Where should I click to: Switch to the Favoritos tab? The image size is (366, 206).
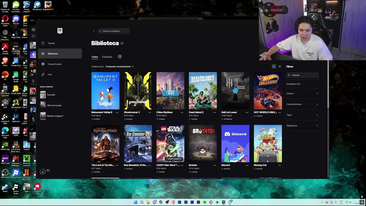click(107, 57)
